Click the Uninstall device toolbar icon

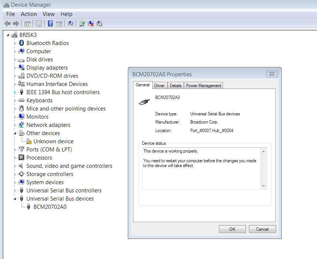[91, 23]
